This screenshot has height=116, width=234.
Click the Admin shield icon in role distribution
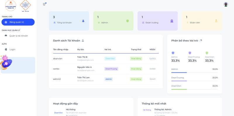point(173,53)
